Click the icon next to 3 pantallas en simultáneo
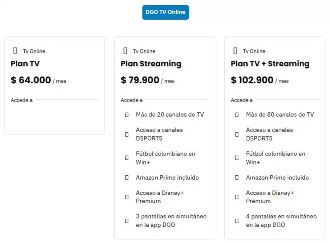Image resolution: width=330 pixels, height=243 pixels. (127, 221)
